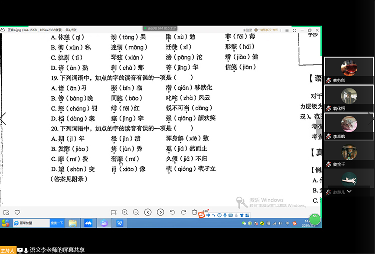Go to next image with right arrow

159,212
